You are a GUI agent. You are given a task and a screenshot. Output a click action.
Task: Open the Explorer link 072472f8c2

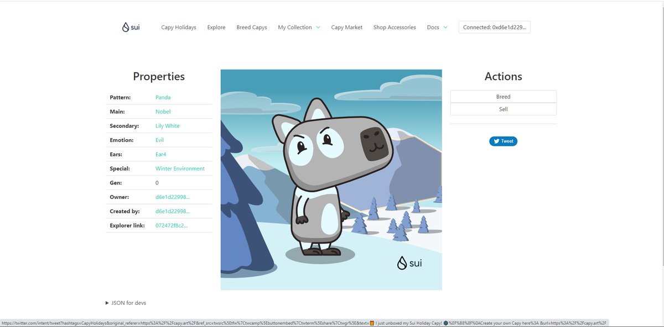(172, 225)
